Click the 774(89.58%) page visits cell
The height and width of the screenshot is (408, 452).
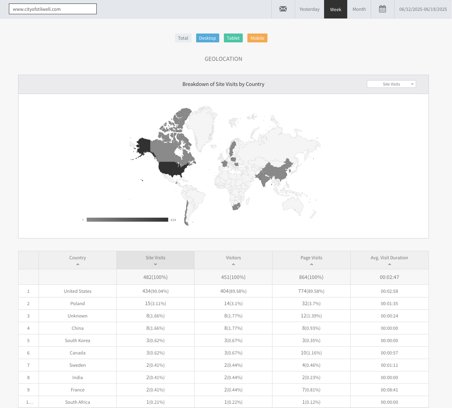pos(311,291)
